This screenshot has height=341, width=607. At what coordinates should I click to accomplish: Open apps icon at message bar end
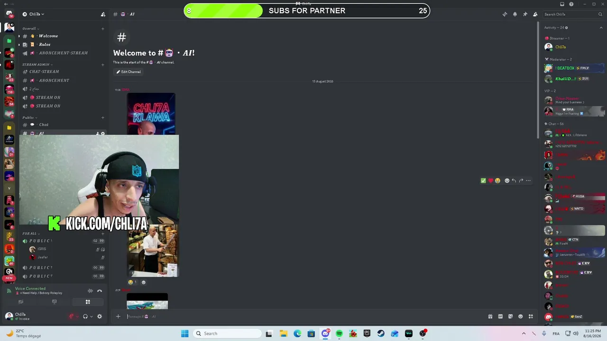[531, 316]
